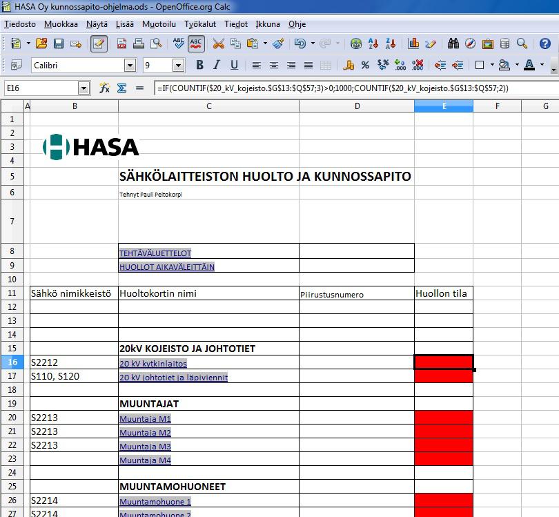Copy selection icon
This screenshot has height=517, width=559.
click(235, 43)
